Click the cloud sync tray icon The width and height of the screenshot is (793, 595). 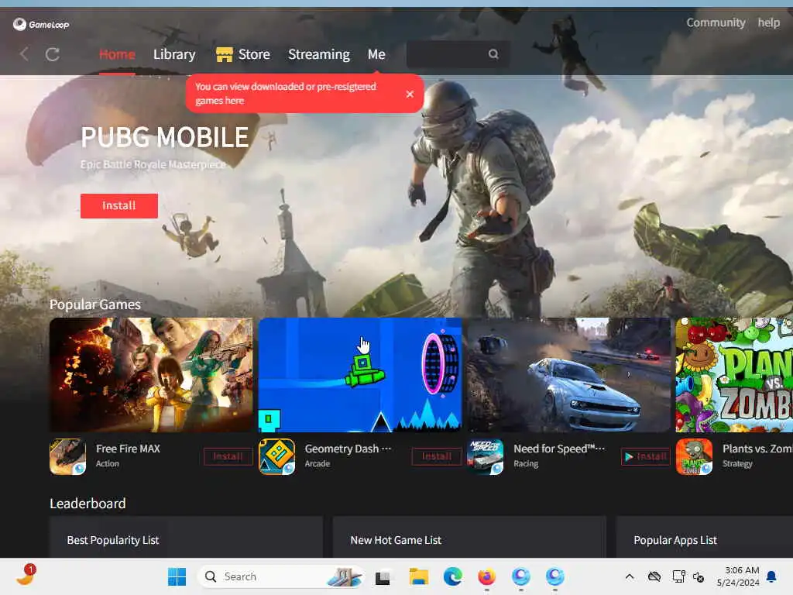pos(654,576)
